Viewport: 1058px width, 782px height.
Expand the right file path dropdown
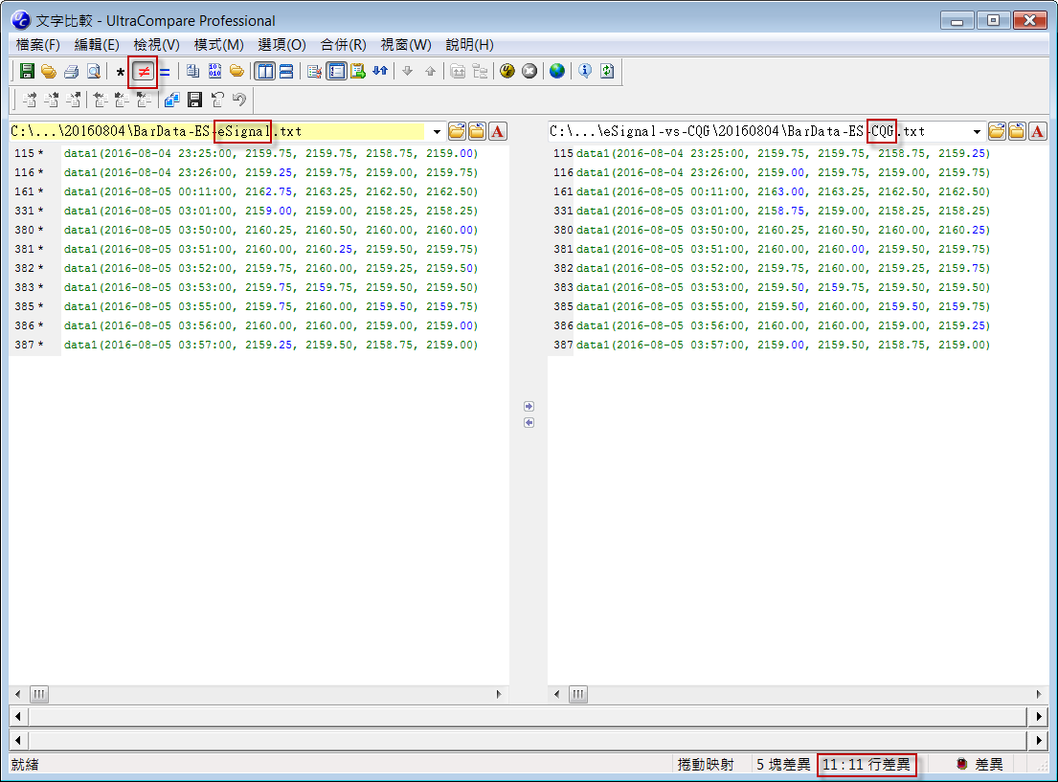pos(977,131)
